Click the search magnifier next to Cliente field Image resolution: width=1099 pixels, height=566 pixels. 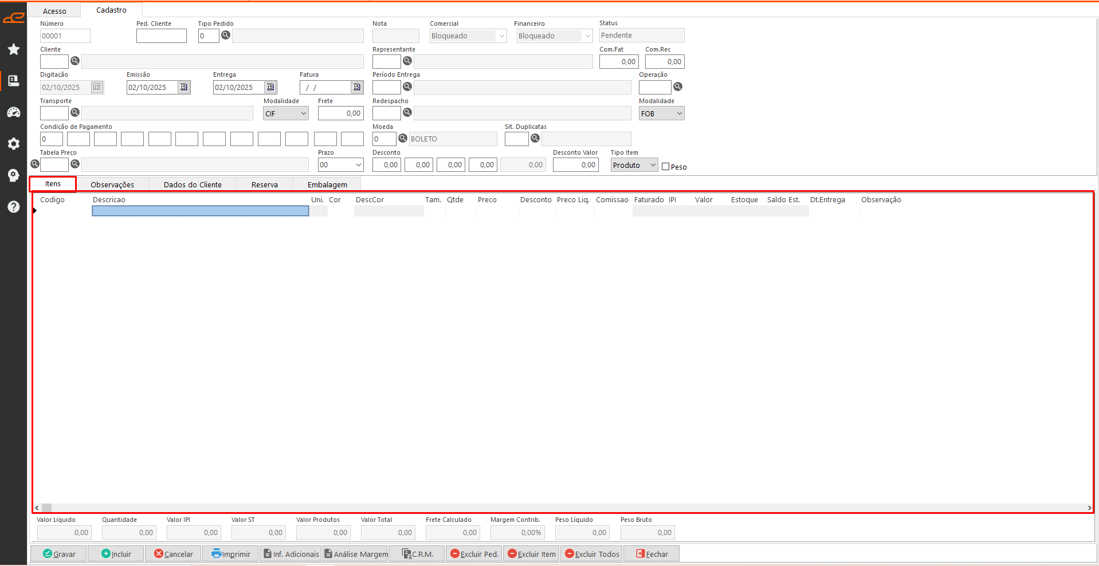pos(75,61)
